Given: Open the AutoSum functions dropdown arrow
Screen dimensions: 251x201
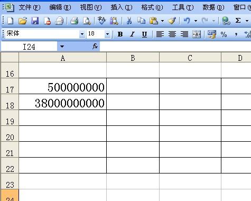Looking at the screenshot, I should pos(247,21).
